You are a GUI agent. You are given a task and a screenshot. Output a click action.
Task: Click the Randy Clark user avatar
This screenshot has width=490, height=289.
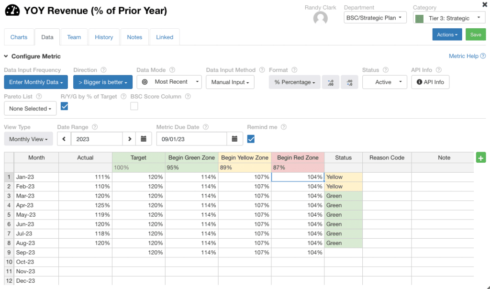coord(320,18)
